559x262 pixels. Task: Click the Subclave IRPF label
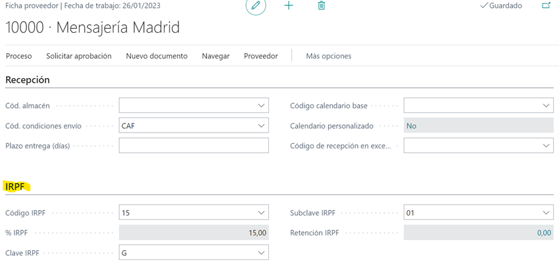click(x=313, y=213)
